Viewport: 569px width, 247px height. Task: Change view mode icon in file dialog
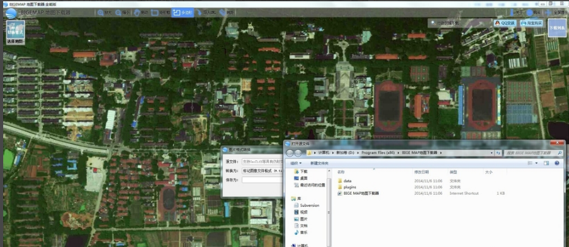point(530,163)
